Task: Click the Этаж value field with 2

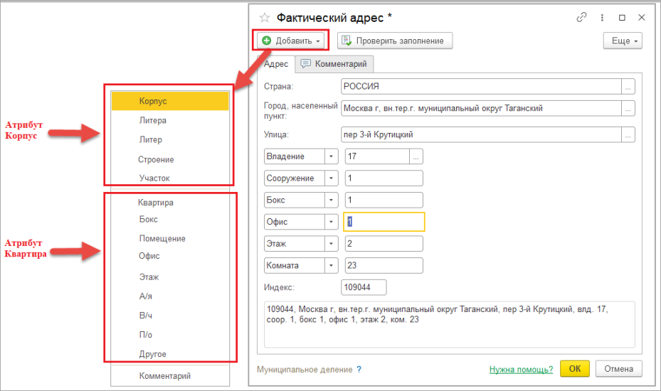Action: 384,244
